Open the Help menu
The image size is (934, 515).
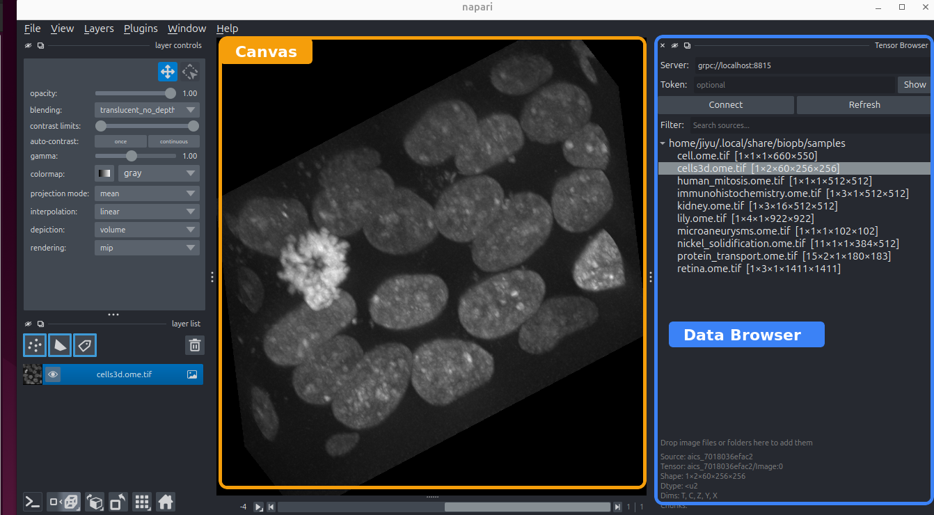[227, 29]
